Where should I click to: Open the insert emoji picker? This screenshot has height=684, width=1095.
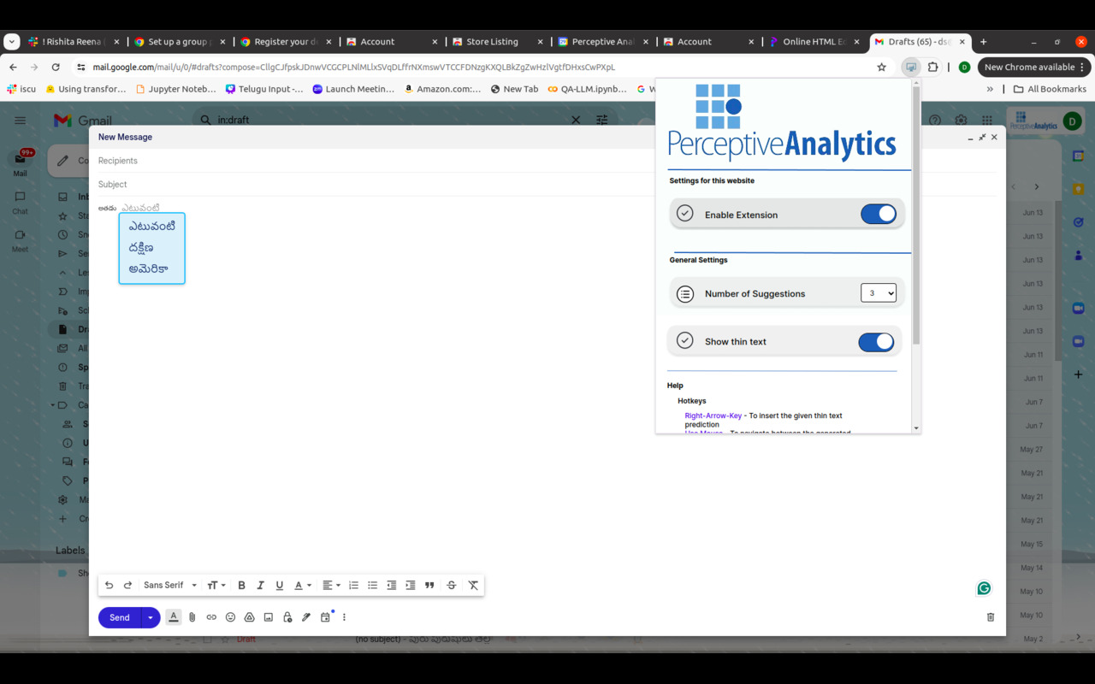click(230, 617)
